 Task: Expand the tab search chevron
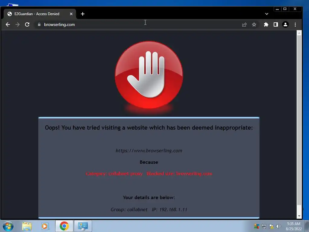pos(267,14)
